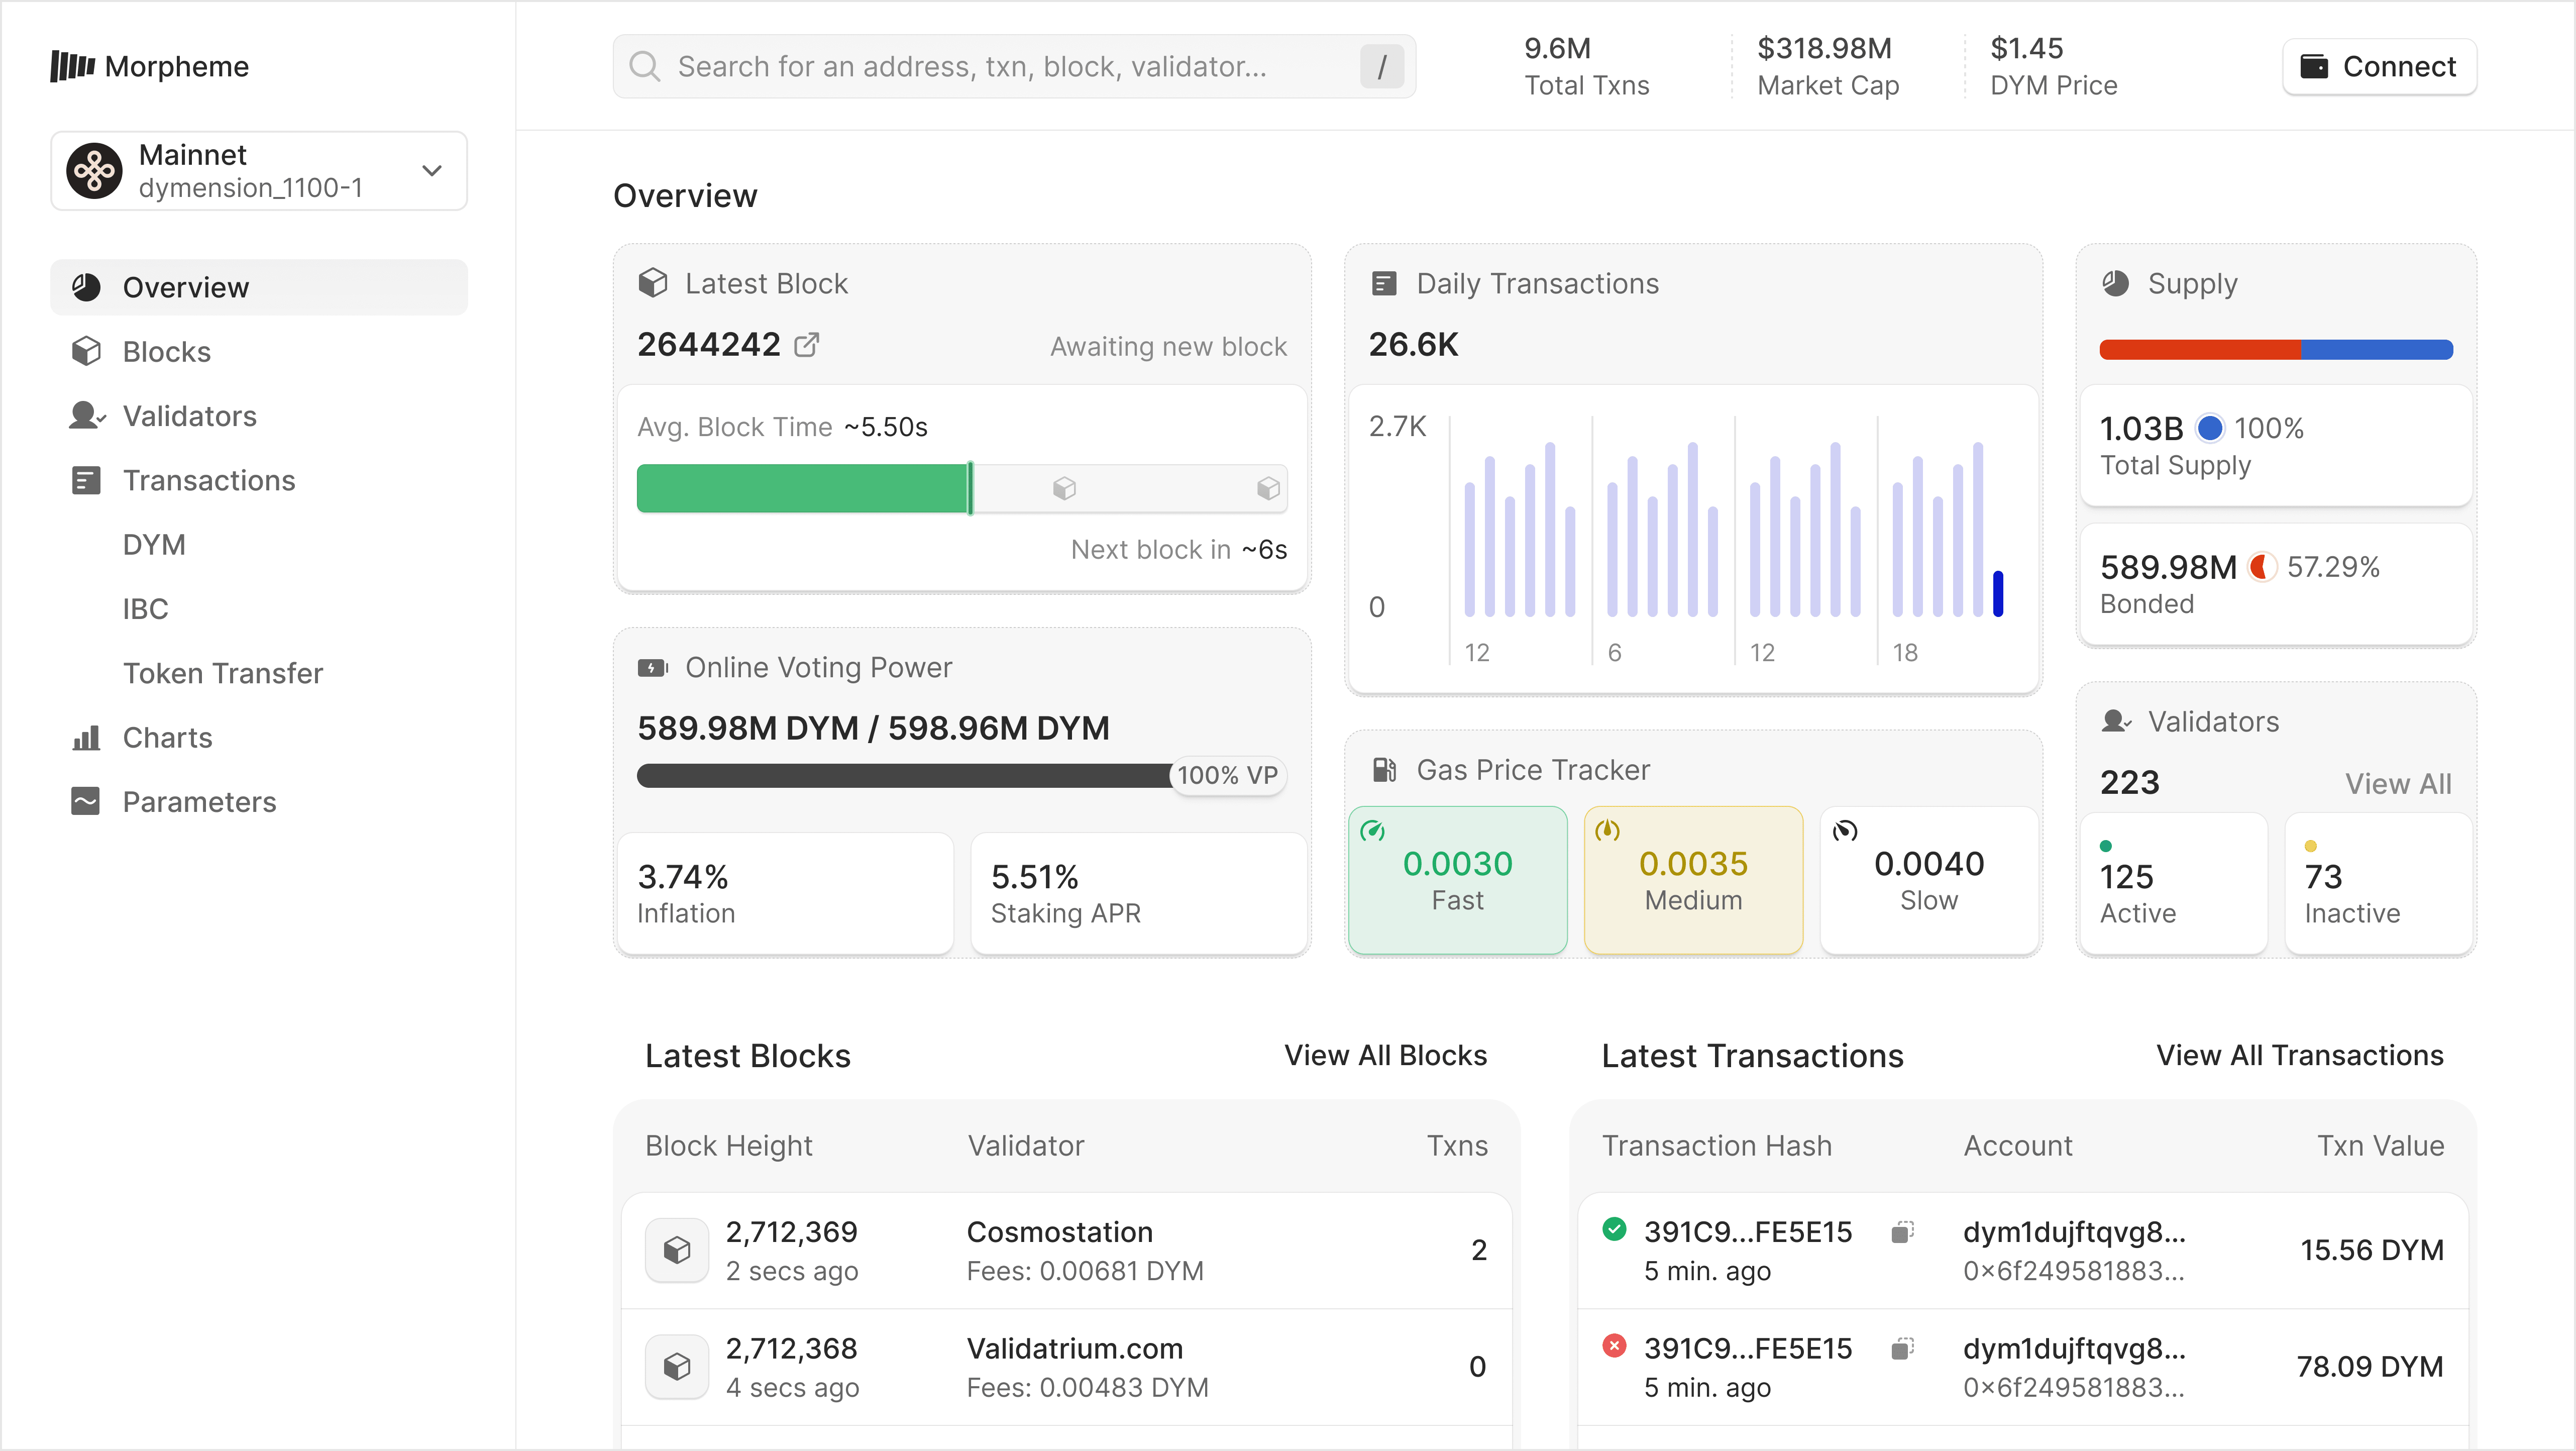Open block 2644242 external link icon

tap(806, 345)
